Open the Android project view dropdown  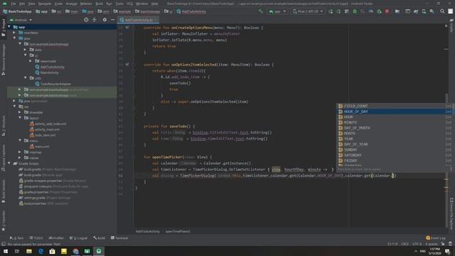pyautogui.click(x=21, y=20)
